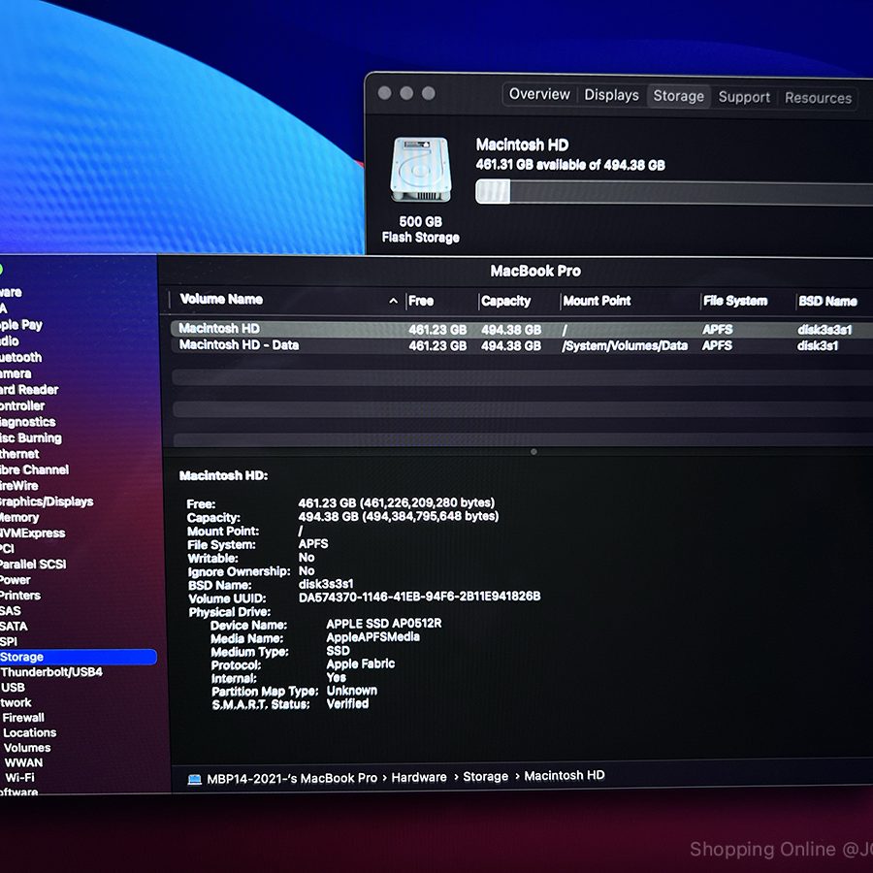The width and height of the screenshot is (873, 873).
Task: Select Locations under Network
Action: 29,732
